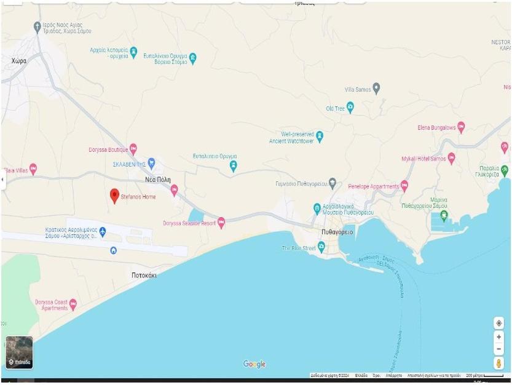The image size is (512, 385).
Task: Click the church icon for Ιερός Ναός Αγίας Τριάδας
Action: pos(37,27)
